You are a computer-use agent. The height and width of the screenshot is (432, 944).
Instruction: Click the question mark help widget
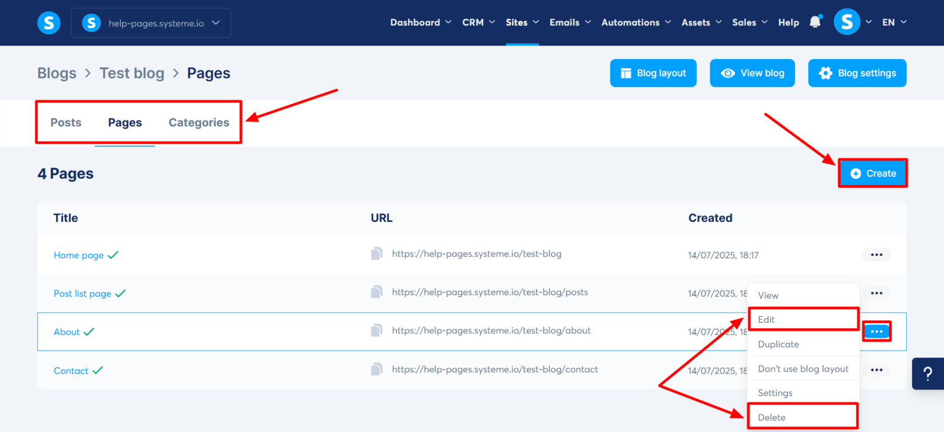(x=928, y=374)
